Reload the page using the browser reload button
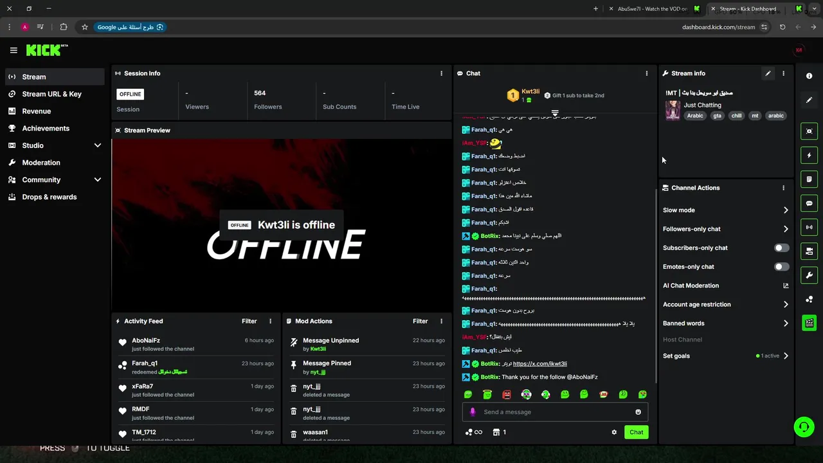Image resolution: width=823 pixels, height=463 pixels. [782, 27]
